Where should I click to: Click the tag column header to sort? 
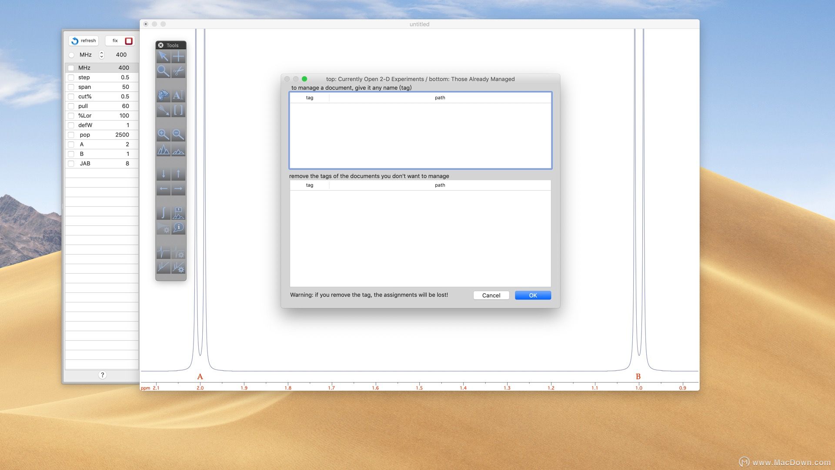pyautogui.click(x=310, y=97)
